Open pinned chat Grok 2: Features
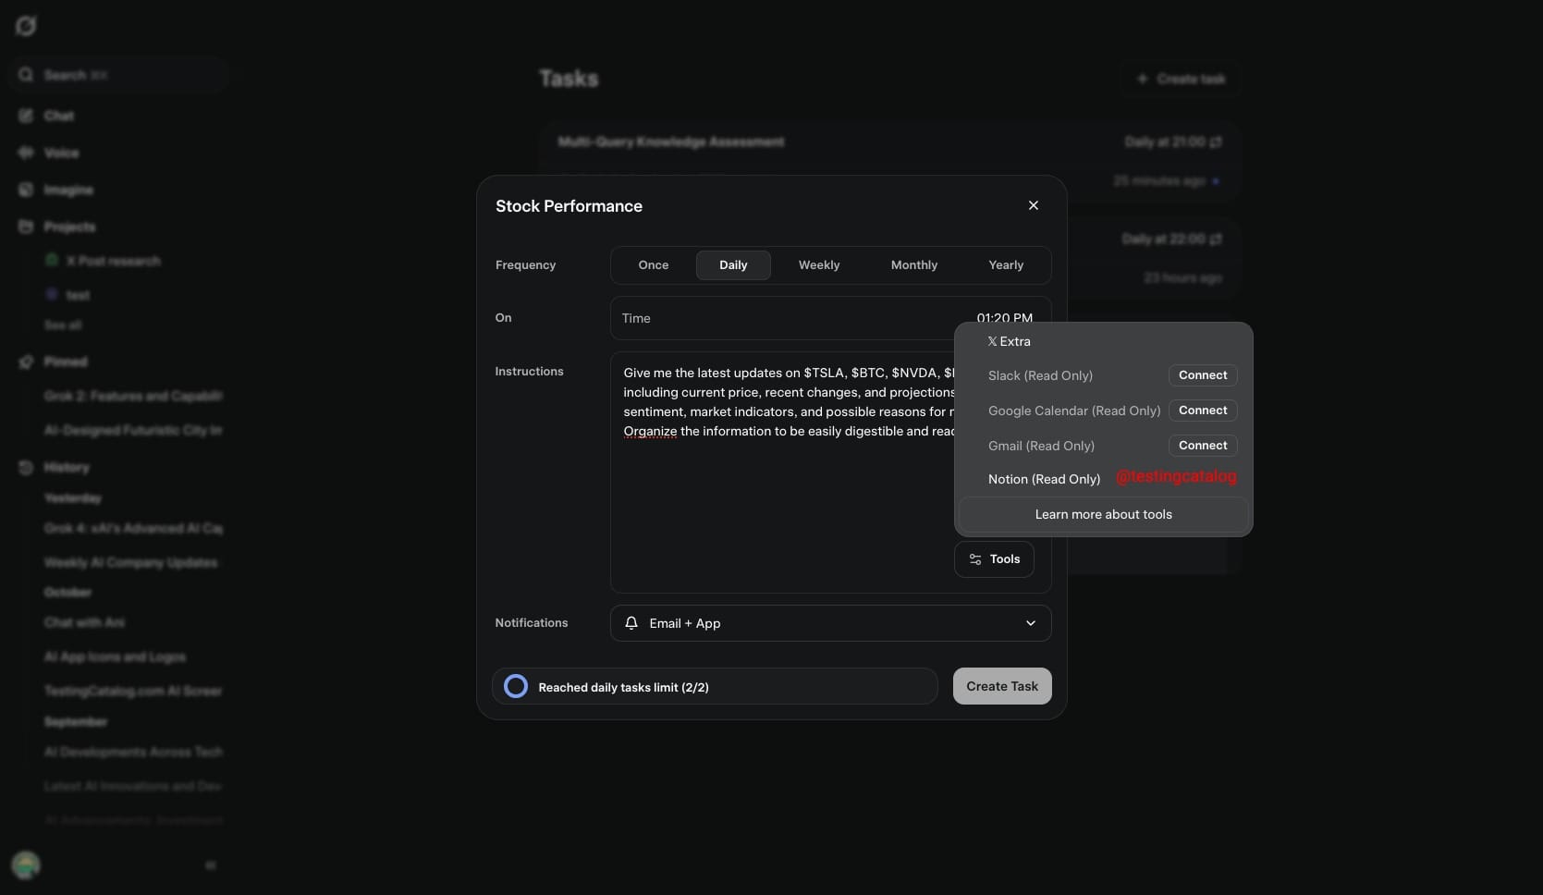This screenshot has width=1543, height=895. [133, 396]
